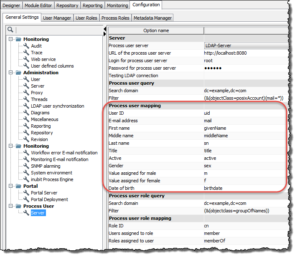Click the left-pointing panel collapse arrow

pos(105,29)
